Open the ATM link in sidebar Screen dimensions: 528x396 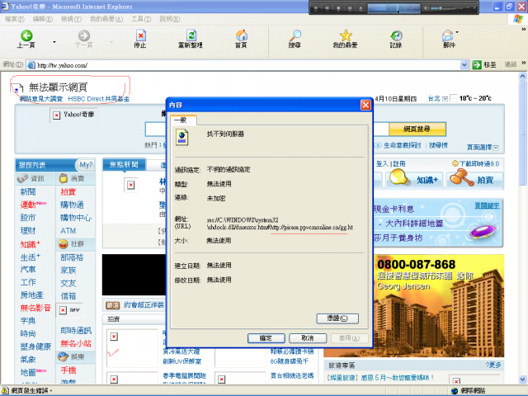[x=68, y=231]
